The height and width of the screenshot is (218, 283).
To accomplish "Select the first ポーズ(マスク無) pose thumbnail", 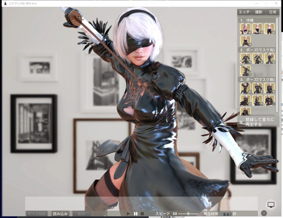I will click(245, 88).
